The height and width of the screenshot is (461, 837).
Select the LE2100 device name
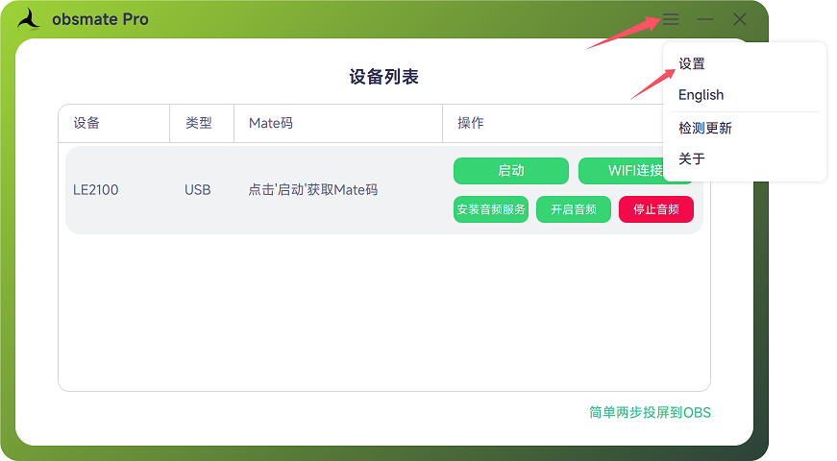point(95,190)
